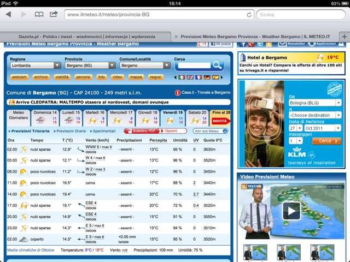Add a new browser tab with plus
The image size is (350, 262).
[345, 37]
